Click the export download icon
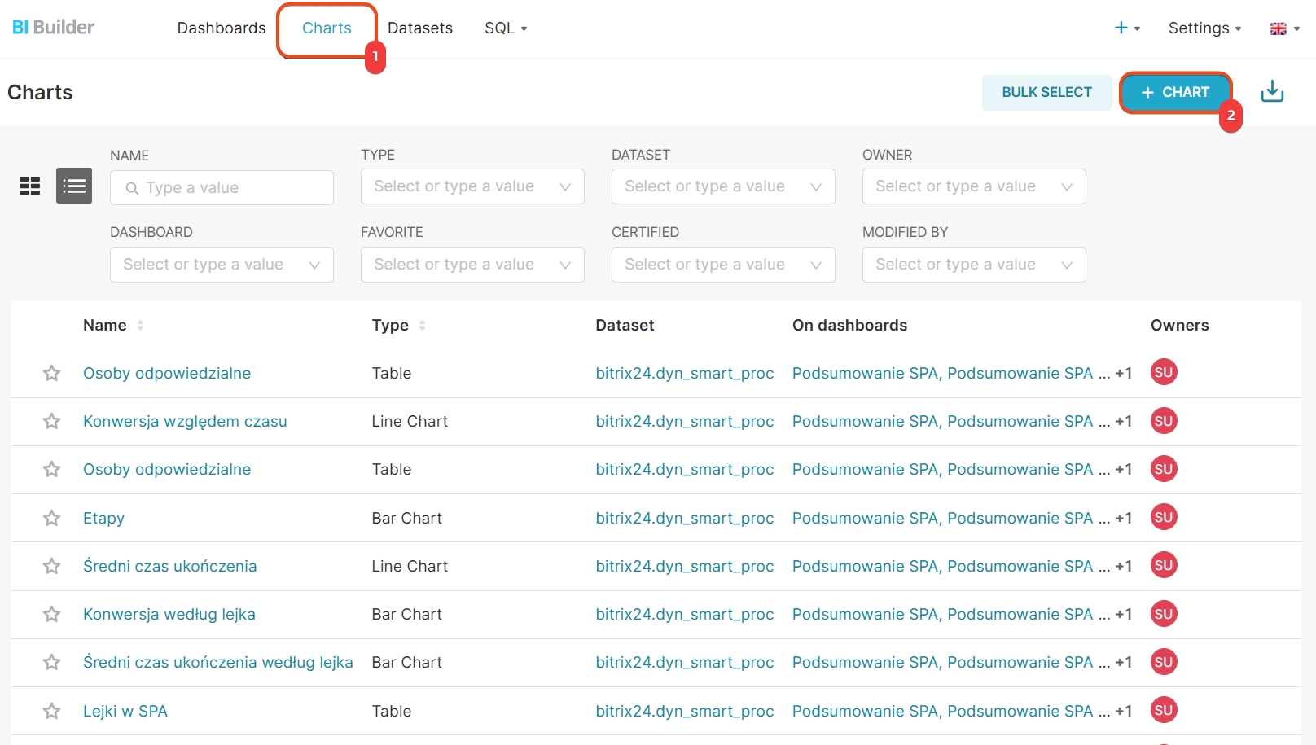This screenshot has height=745, width=1316. tap(1272, 92)
